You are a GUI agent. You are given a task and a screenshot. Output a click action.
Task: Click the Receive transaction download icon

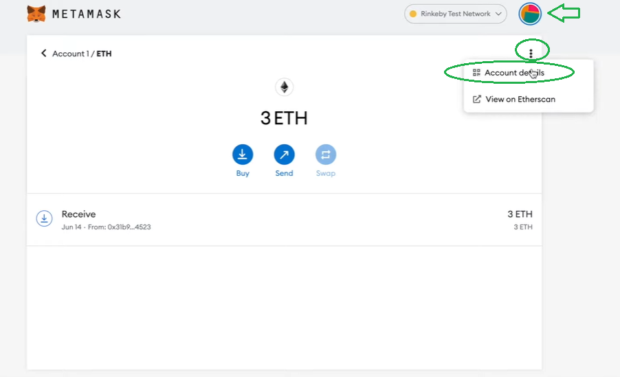pos(44,218)
